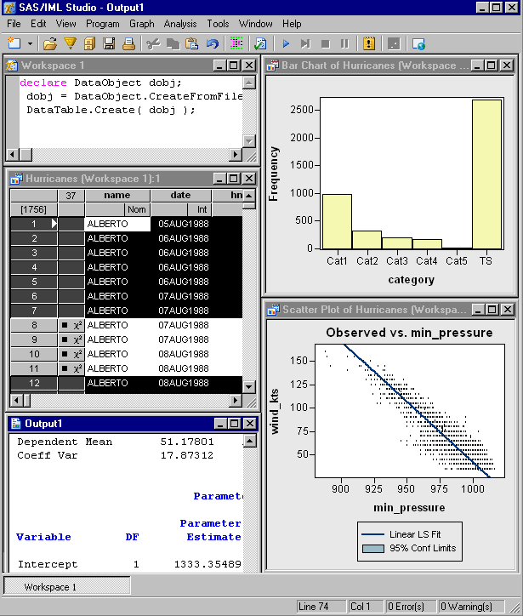This screenshot has width=523, height=616.
Task: Click the Cut scissors icon
Action: [x=153, y=43]
